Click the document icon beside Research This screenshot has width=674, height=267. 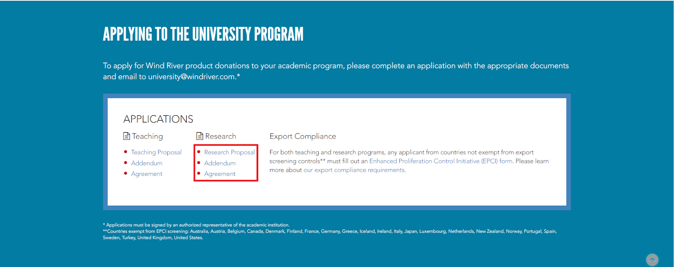click(x=200, y=136)
